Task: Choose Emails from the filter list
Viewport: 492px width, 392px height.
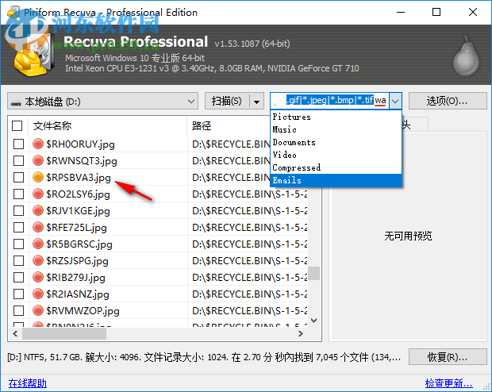Action: pyautogui.click(x=336, y=180)
